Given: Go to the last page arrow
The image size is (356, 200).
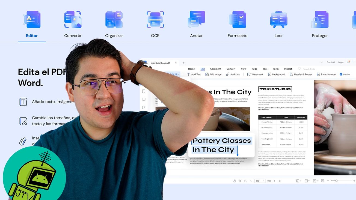Looking at the screenshot, I should [x=280, y=181].
